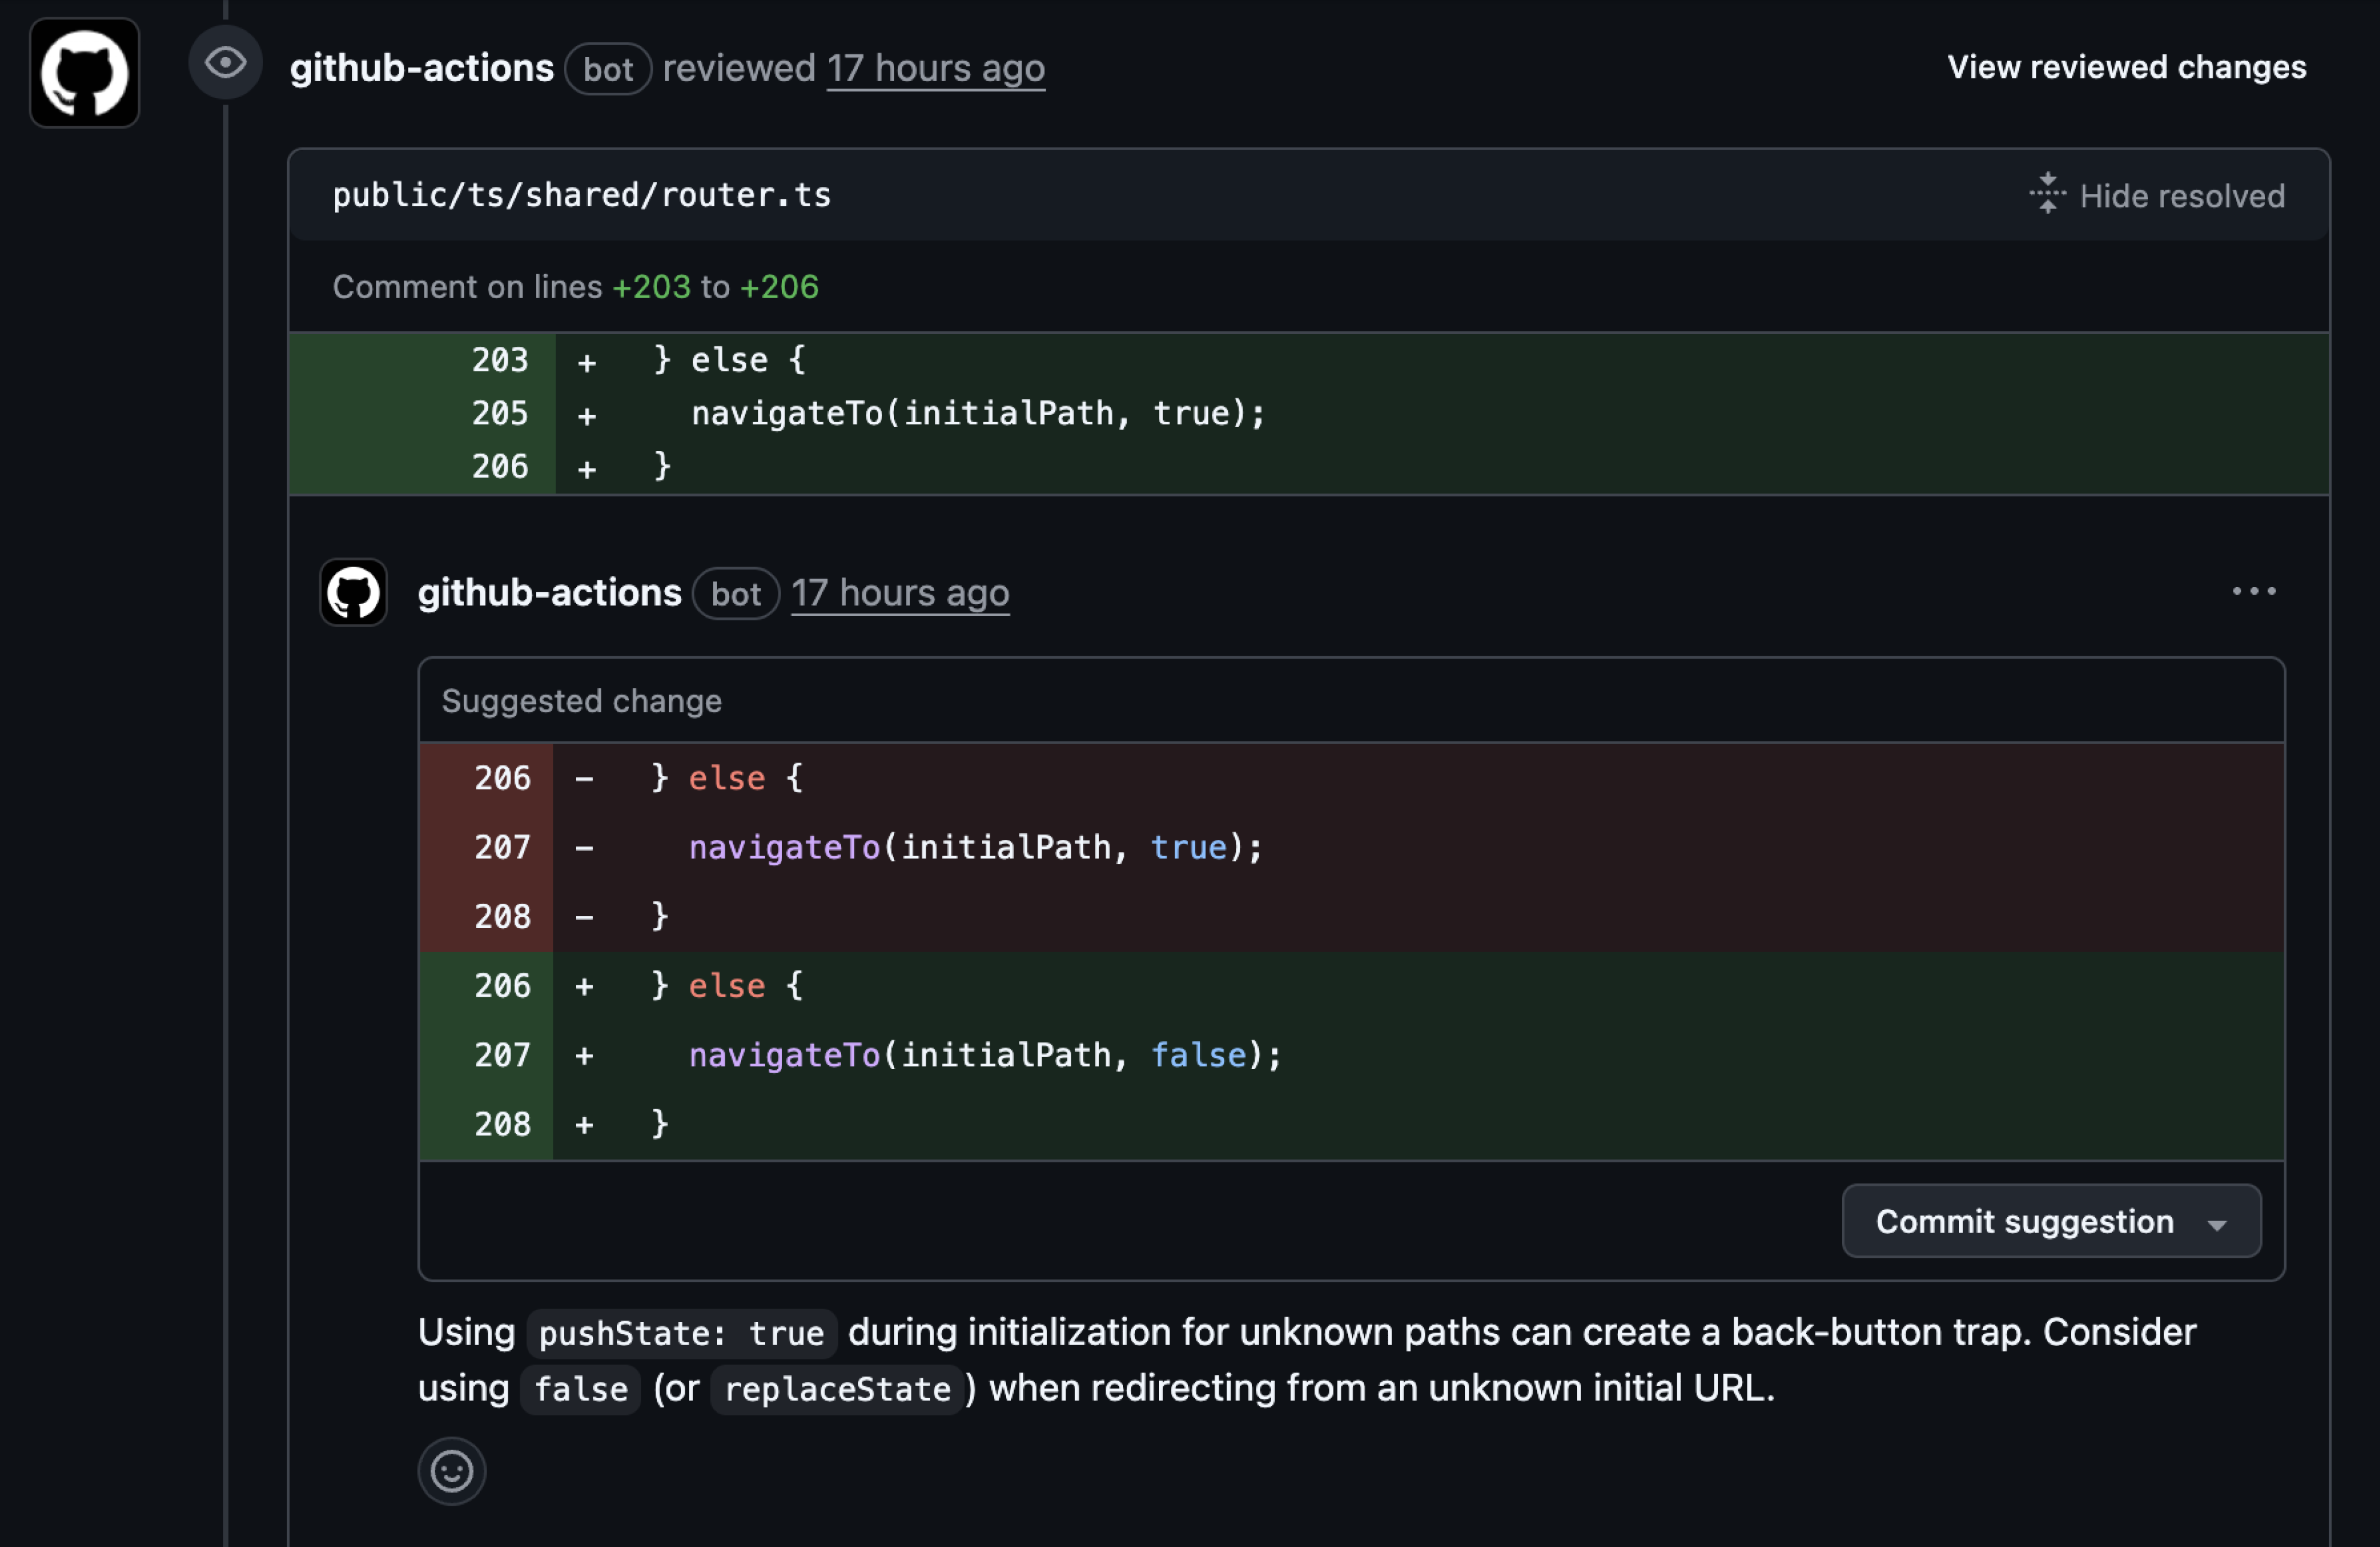The width and height of the screenshot is (2380, 1547).
Task: Add an emoji reaction with smiley icon
Action: (x=451, y=1471)
